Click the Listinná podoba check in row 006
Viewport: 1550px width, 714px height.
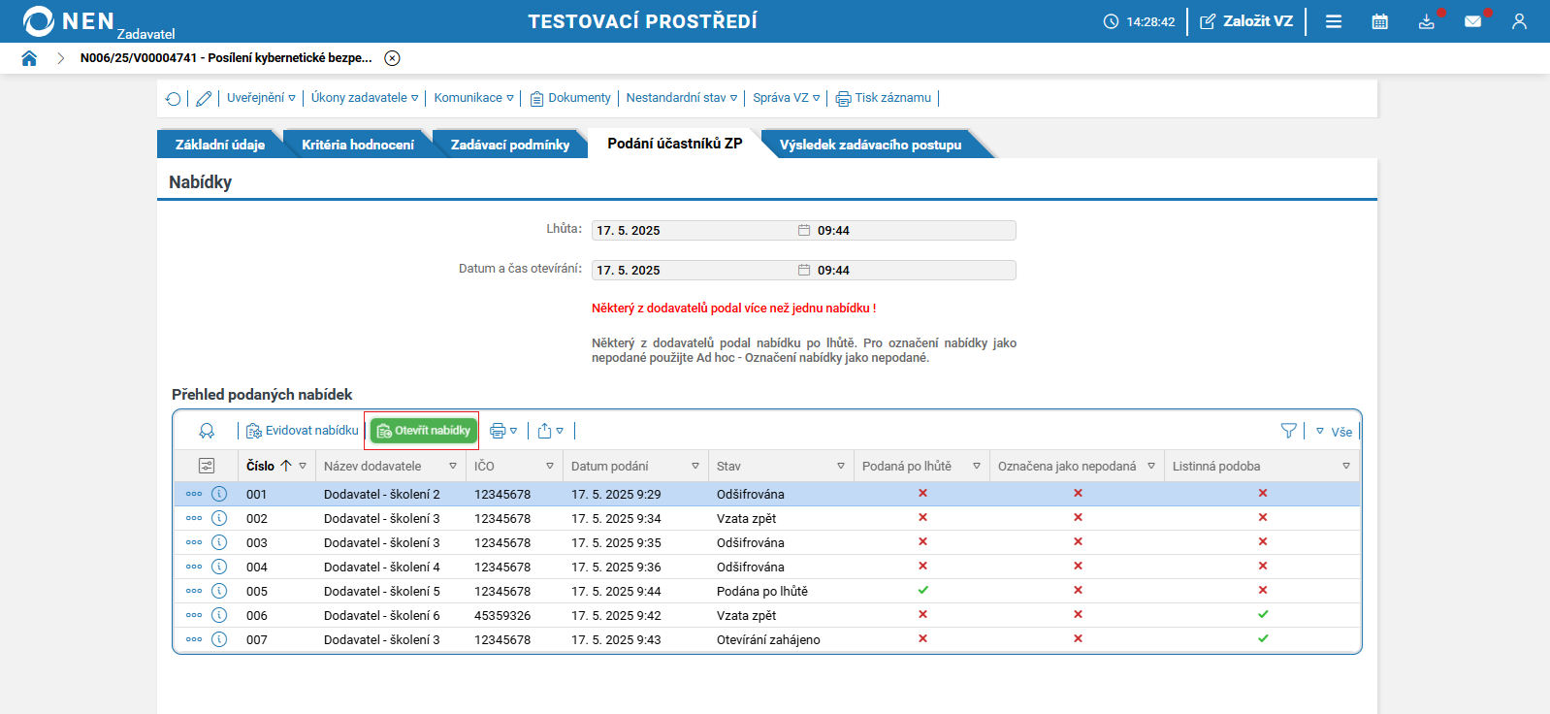[1263, 614]
